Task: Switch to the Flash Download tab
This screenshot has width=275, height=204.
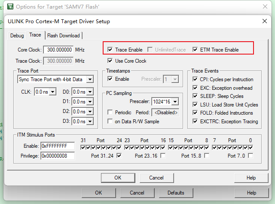Action: coord(63,36)
